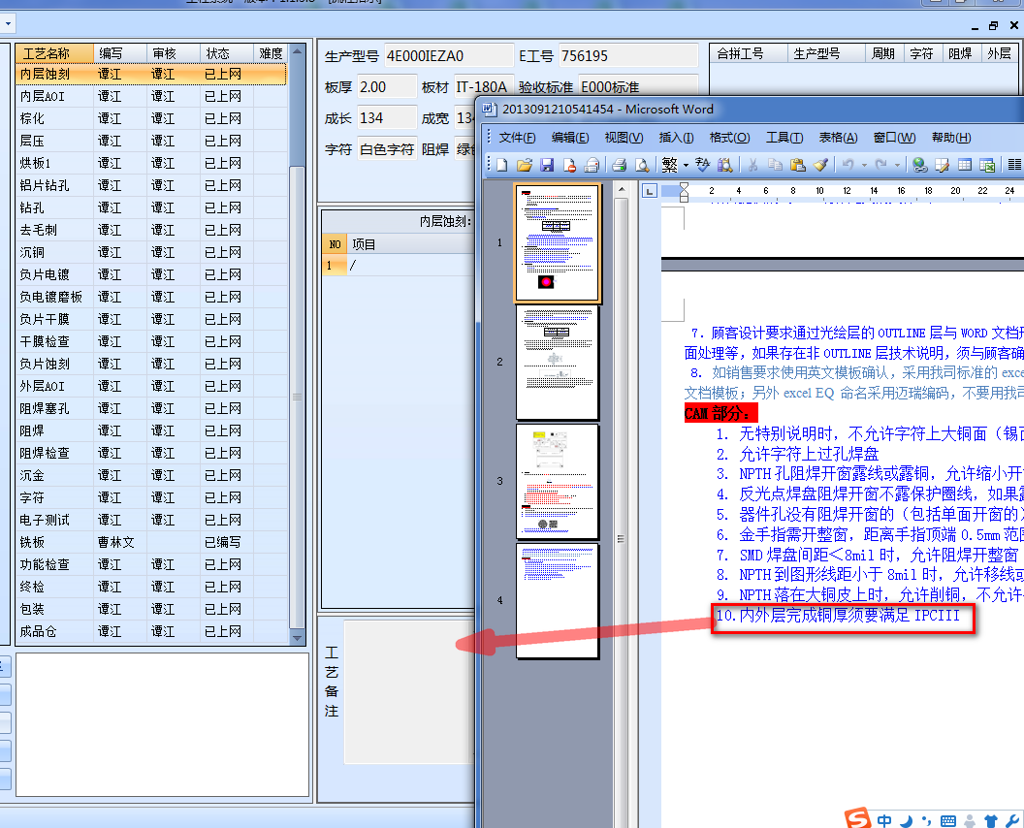Select the 沉金 process row
Image resolution: width=1024 pixels, height=828 pixels.
click(x=151, y=475)
